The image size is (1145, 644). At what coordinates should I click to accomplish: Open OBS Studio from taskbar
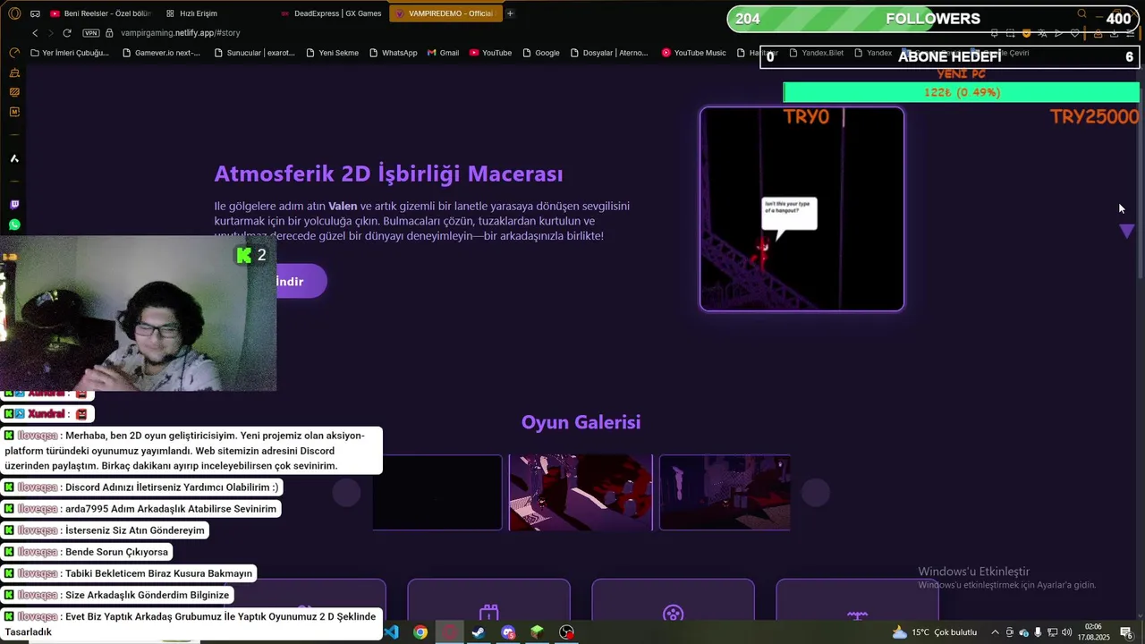coord(566,632)
